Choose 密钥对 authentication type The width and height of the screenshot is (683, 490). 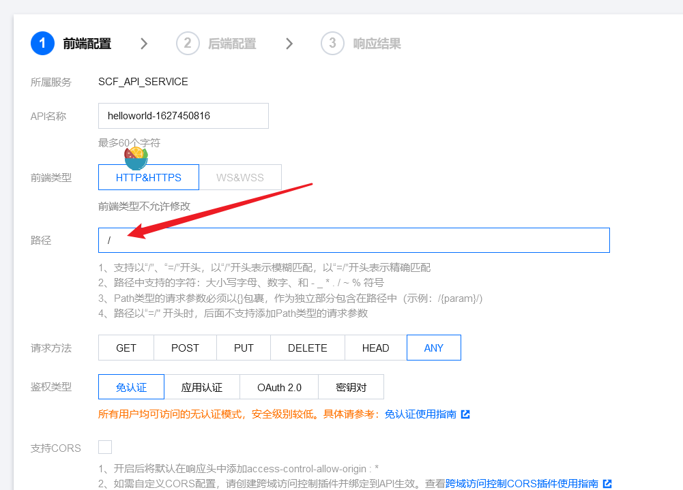pyautogui.click(x=351, y=387)
